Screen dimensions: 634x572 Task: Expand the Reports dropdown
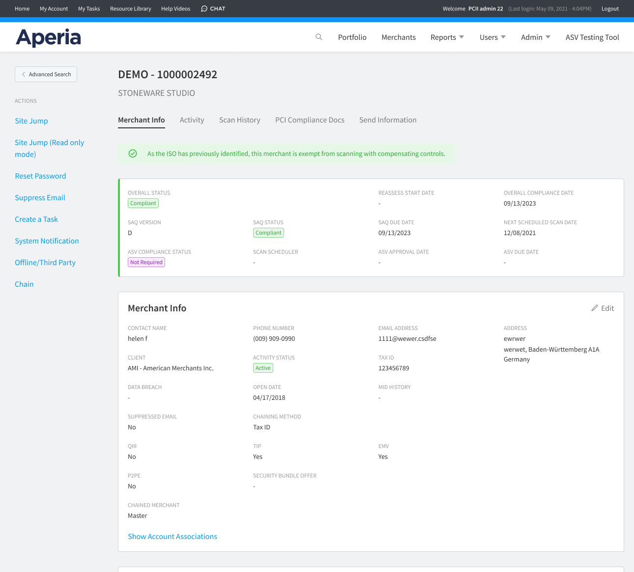pyautogui.click(x=447, y=37)
